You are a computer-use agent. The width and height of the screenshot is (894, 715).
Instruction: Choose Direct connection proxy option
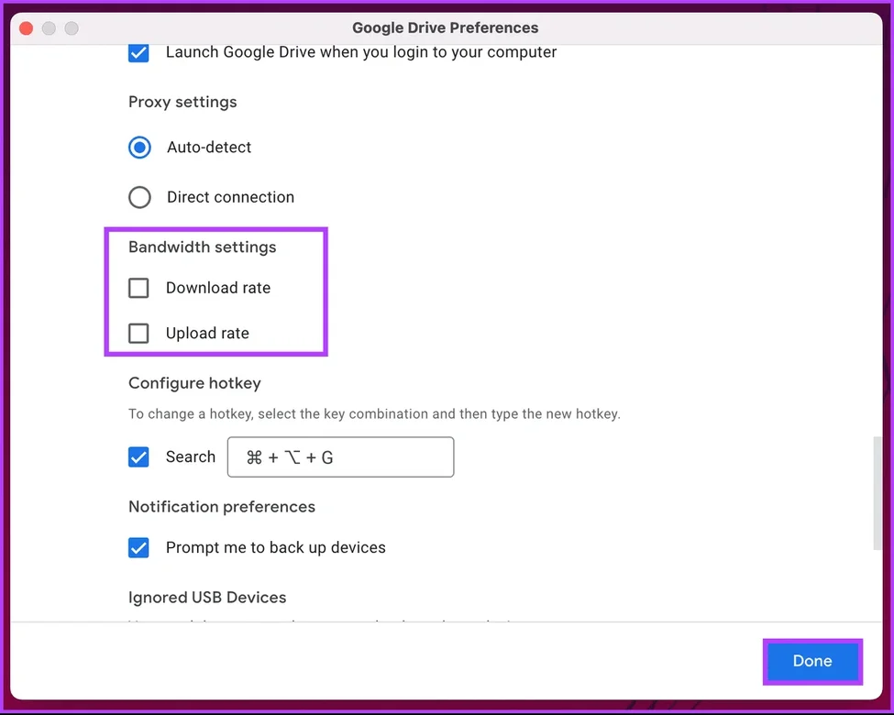click(x=139, y=197)
